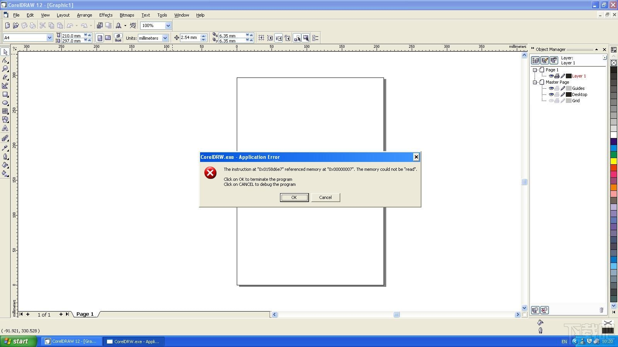Select the Rectangle tool
Viewport: 618px width, 347px height.
[x=5, y=94]
